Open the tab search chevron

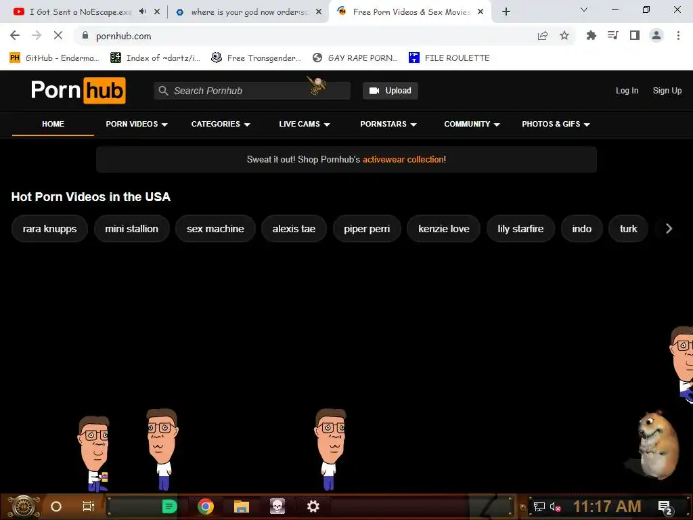(x=584, y=9)
